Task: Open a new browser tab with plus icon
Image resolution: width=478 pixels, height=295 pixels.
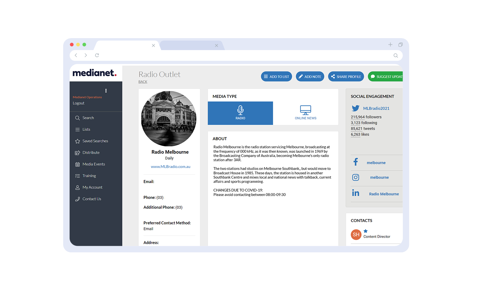Action: [390, 45]
